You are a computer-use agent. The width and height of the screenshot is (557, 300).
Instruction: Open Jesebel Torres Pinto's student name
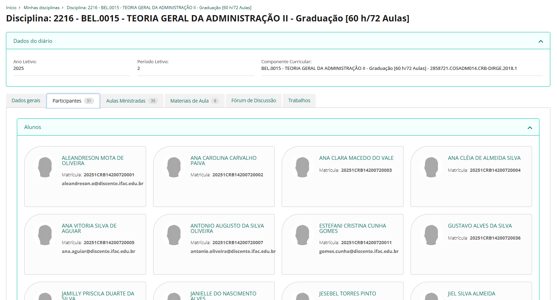347,294
